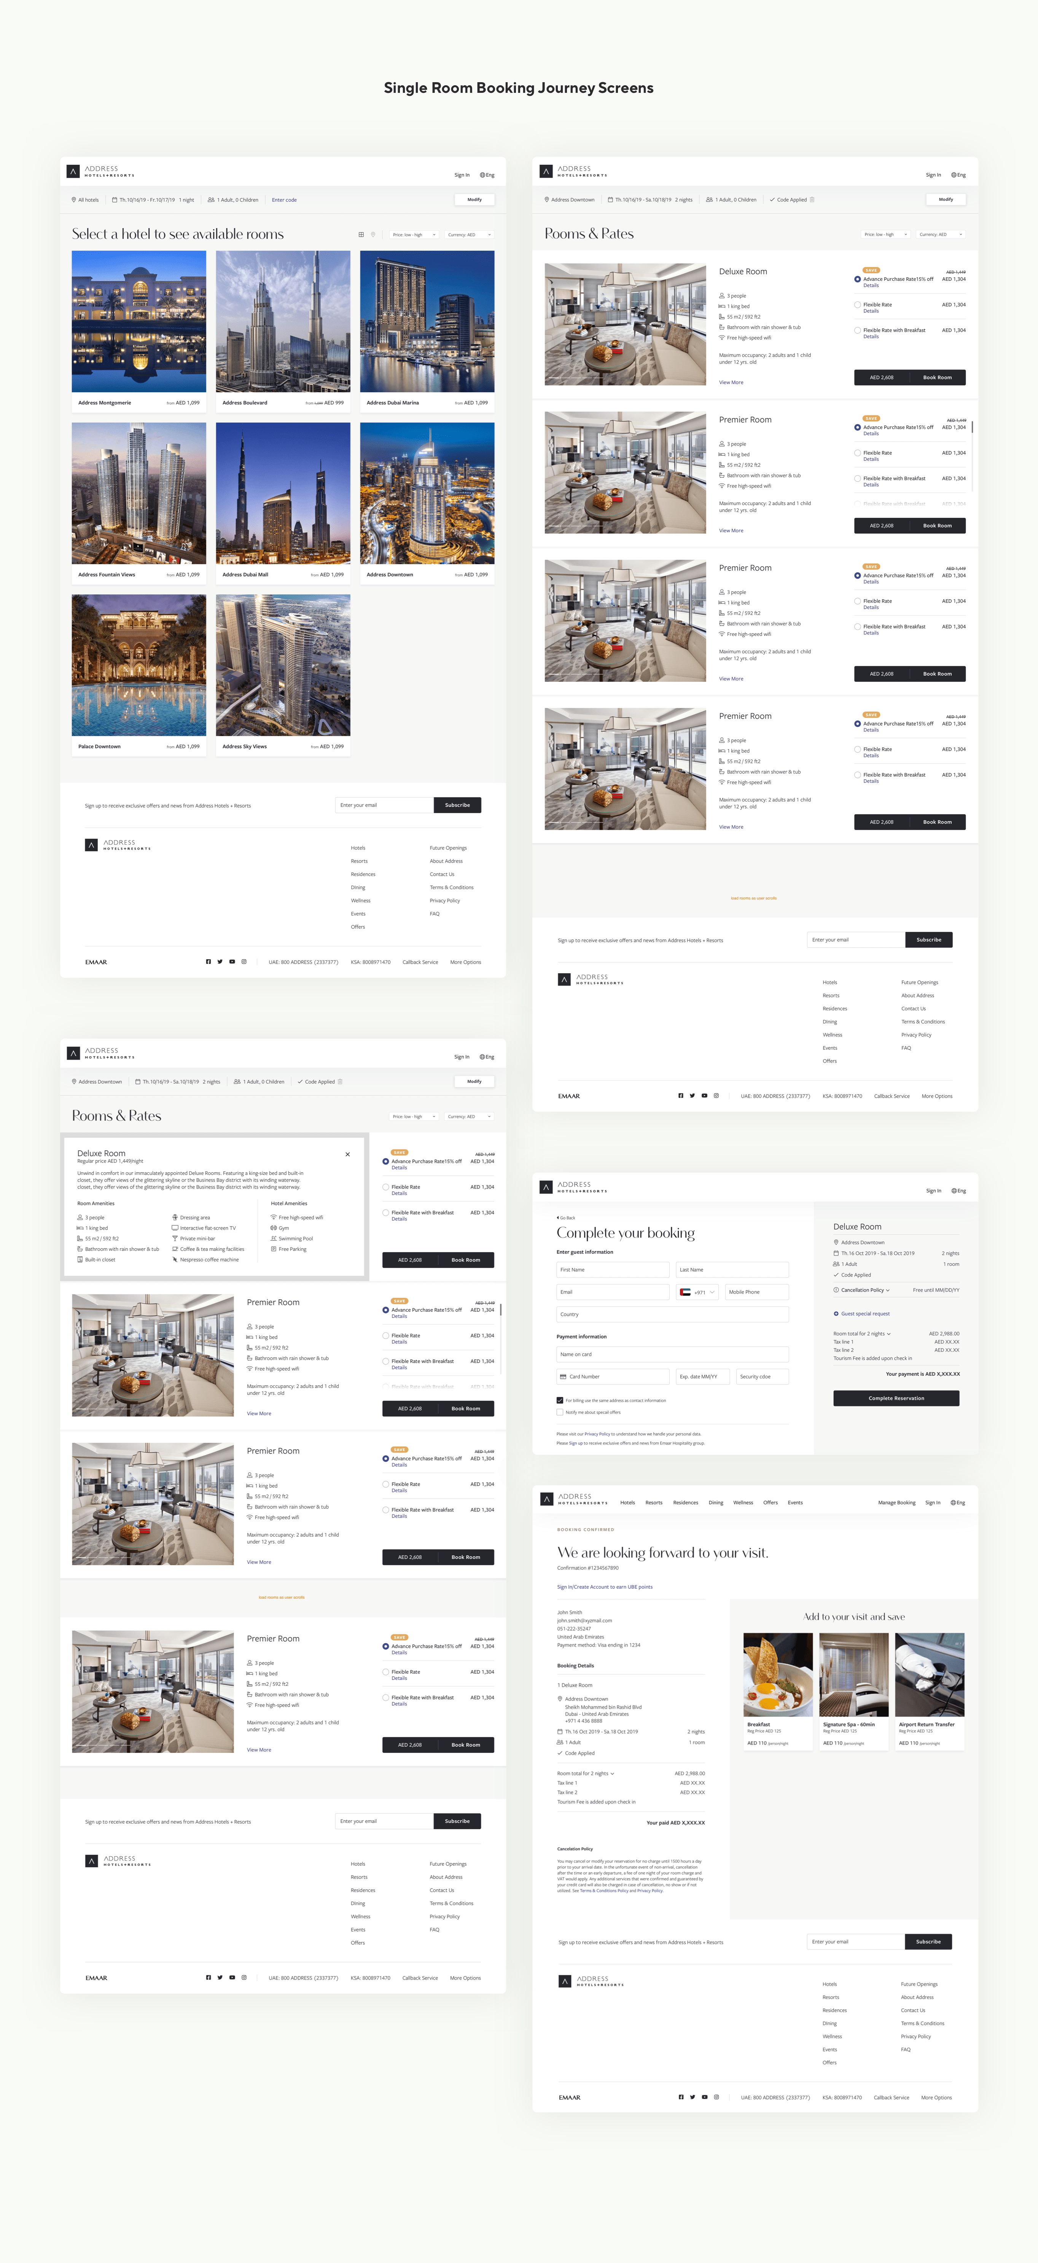Open Resorts menu in confirmation header
The image size is (1038, 2263).
pyautogui.click(x=654, y=1502)
